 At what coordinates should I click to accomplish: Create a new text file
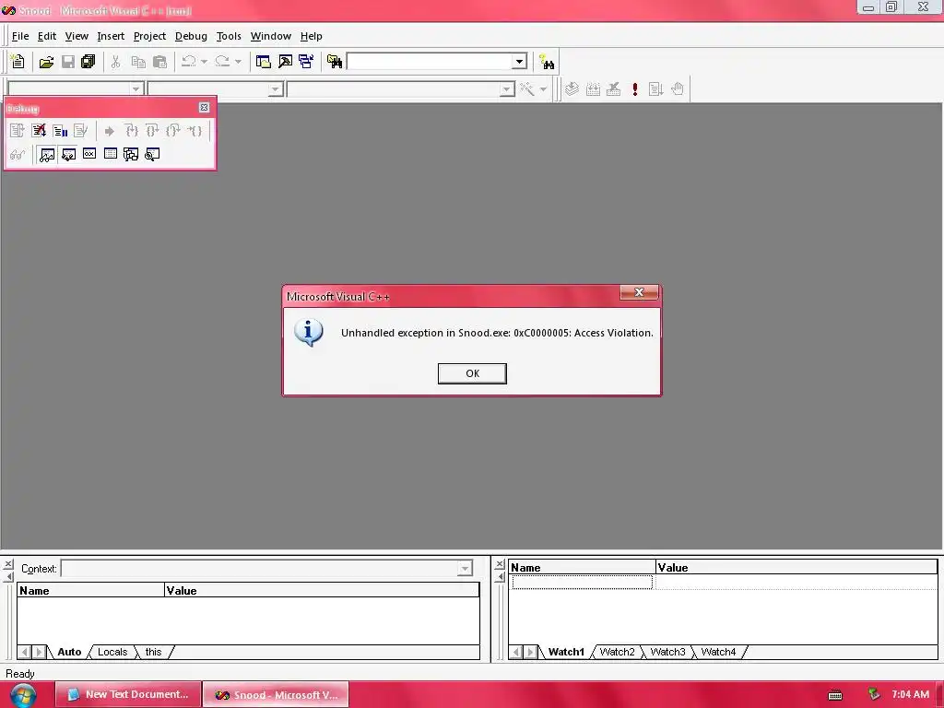tap(18, 62)
